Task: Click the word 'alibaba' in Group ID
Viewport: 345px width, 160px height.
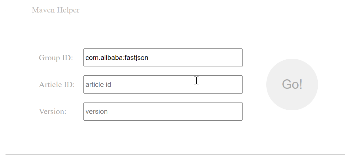Action: click(111, 58)
